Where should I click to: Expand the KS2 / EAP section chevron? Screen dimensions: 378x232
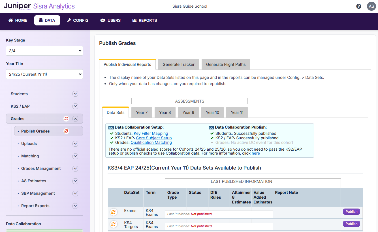click(75, 106)
